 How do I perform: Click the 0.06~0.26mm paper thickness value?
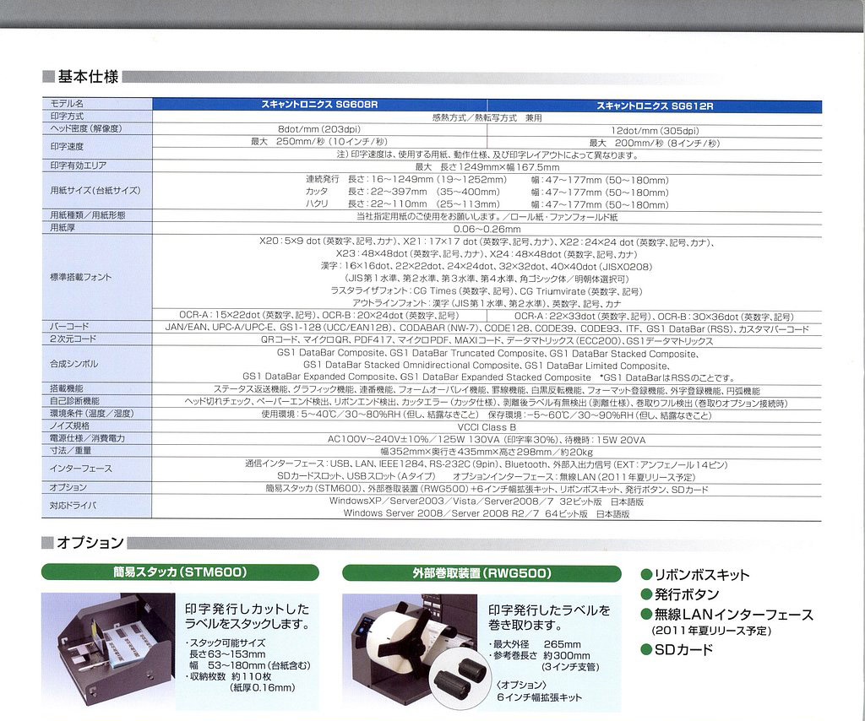487,230
